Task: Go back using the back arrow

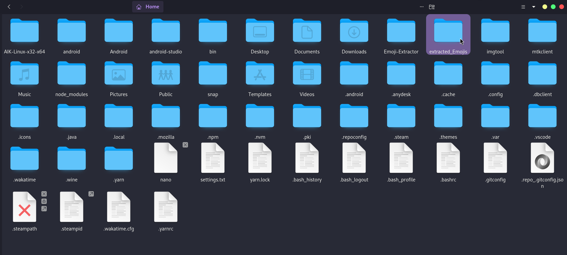Action: pyautogui.click(x=9, y=7)
